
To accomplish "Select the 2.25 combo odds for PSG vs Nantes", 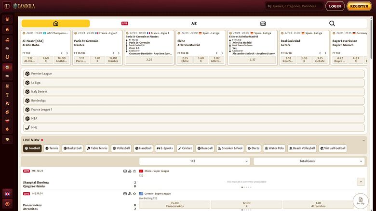I will tap(149, 60).
